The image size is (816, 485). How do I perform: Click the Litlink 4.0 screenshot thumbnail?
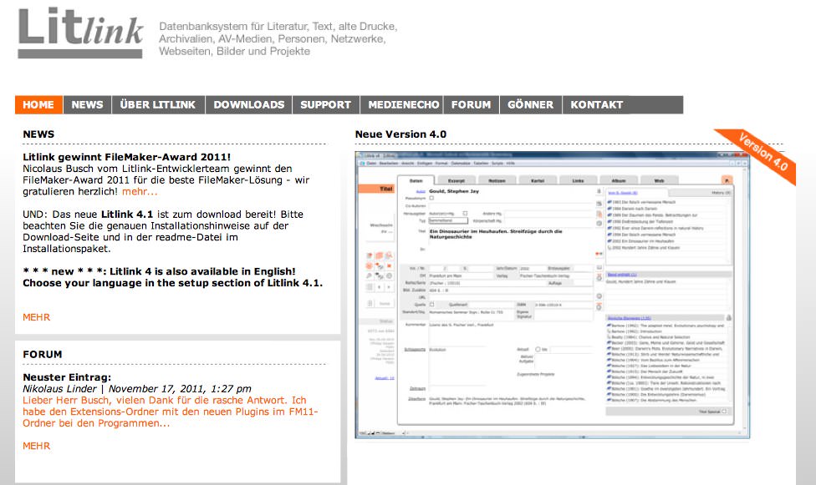tap(552, 295)
